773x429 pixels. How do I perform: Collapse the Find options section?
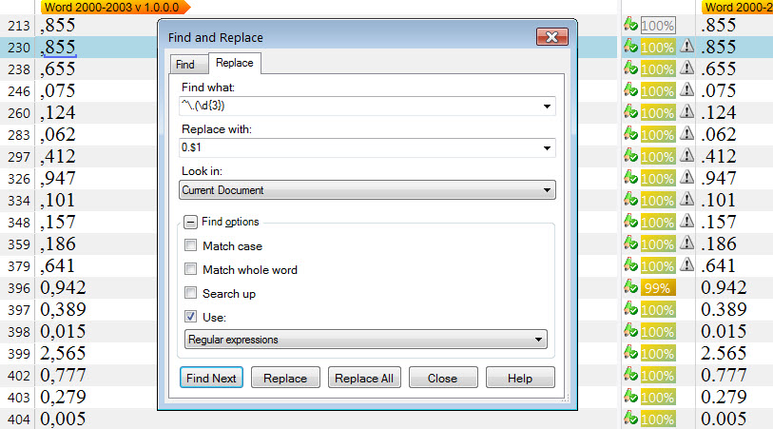pos(191,223)
